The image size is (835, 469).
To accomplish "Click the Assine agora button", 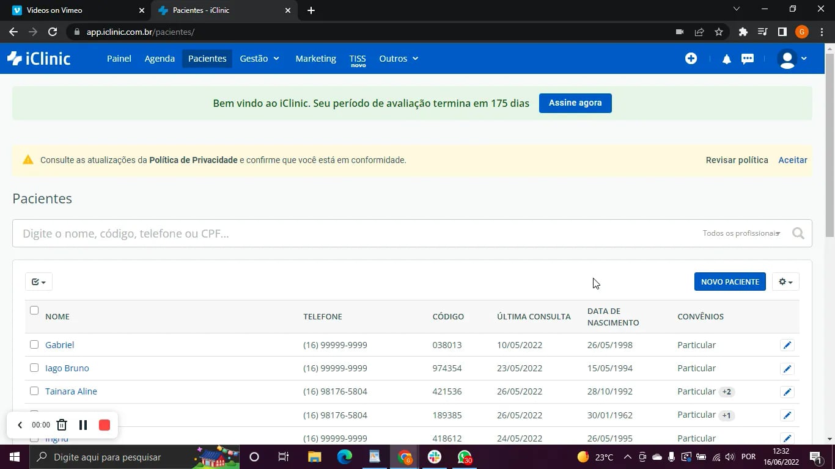I will (x=575, y=103).
